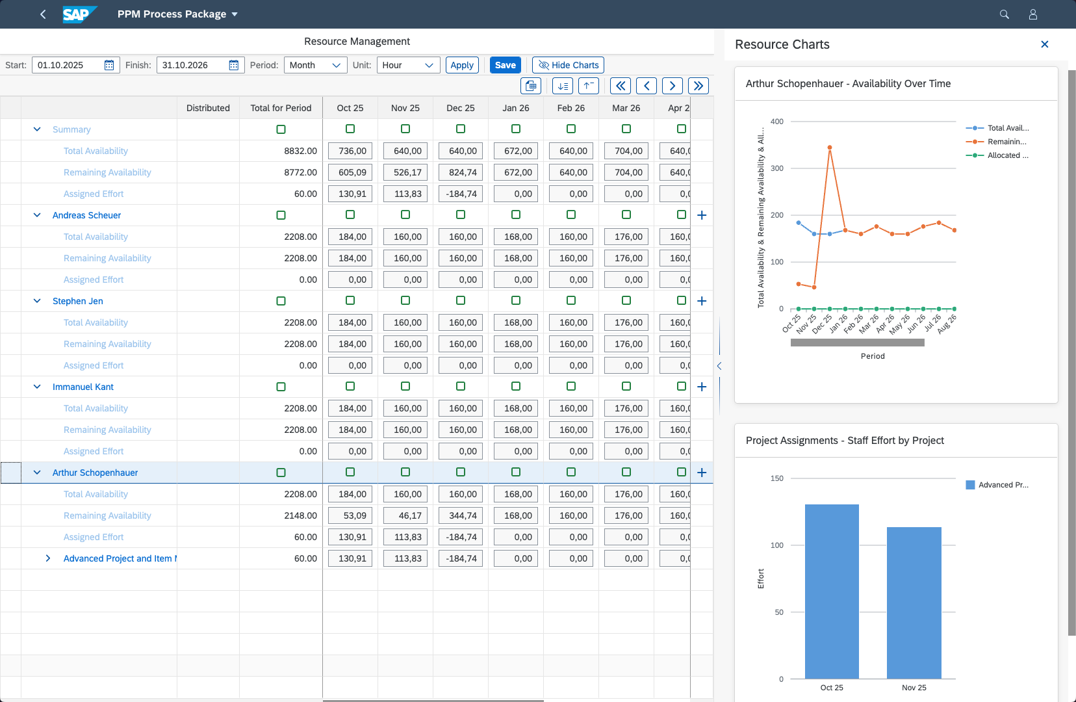Click the chart's horizontal period range slider
Image resolution: width=1076 pixels, height=702 pixels.
point(857,343)
